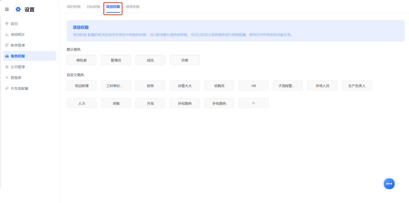Open the 子流程管... custom role
The width and height of the screenshot is (409, 203).
click(288, 86)
